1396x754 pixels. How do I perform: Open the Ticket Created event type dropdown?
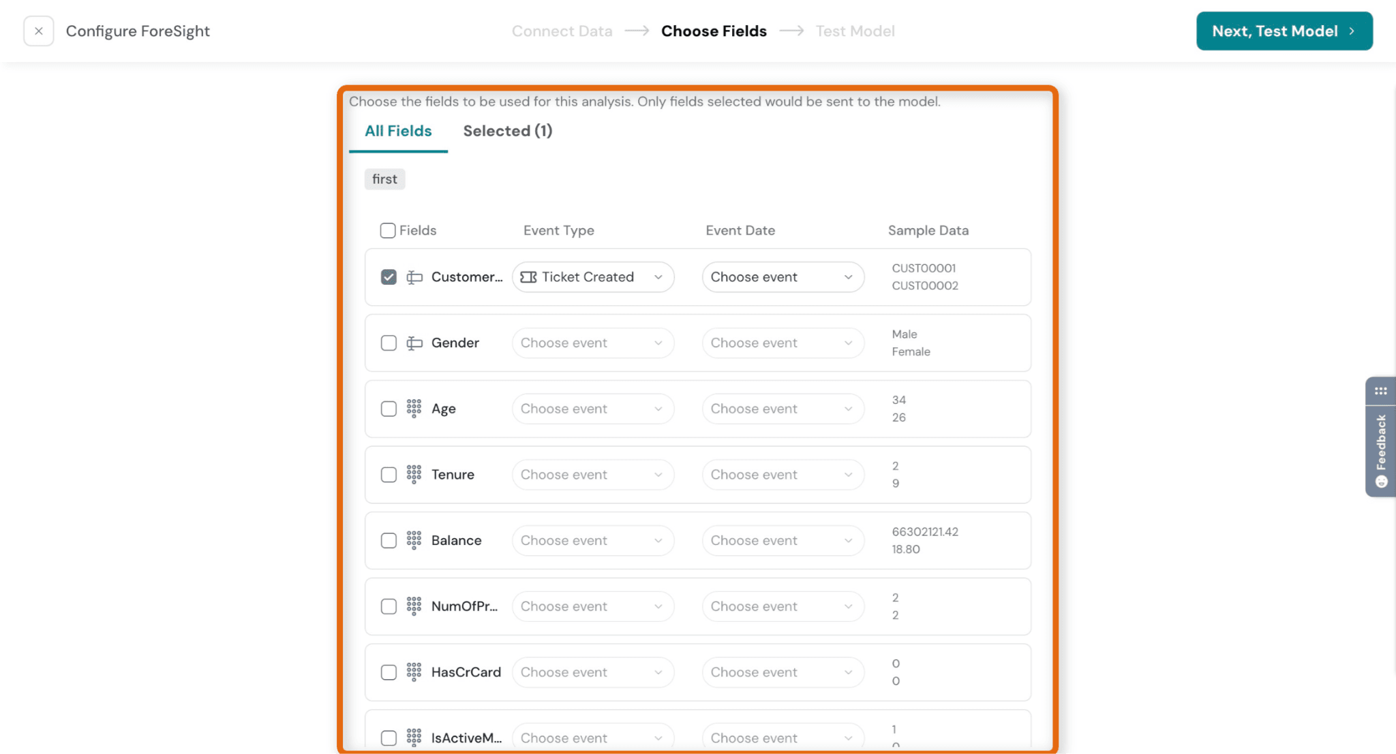pyautogui.click(x=593, y=277)
